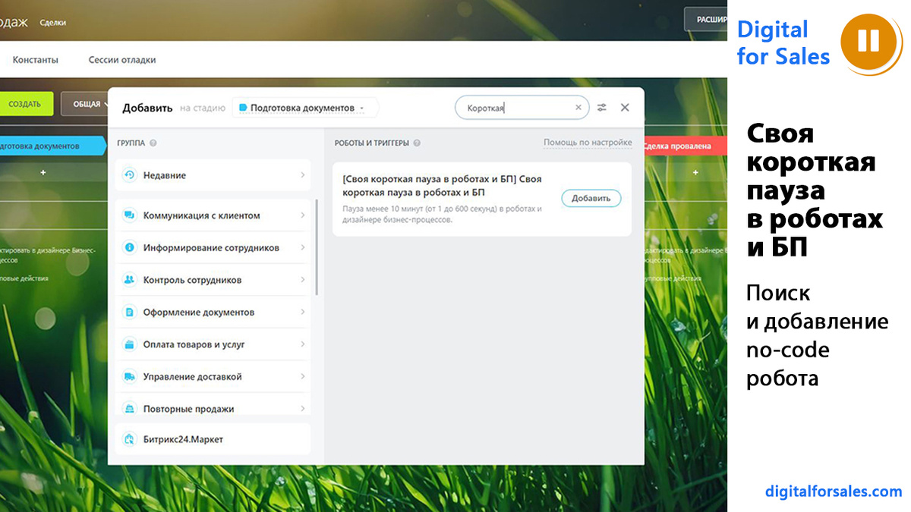Click plus under Подготовка документов stage
The height and width of the screenshot is (512, 911).
[43, 173]
